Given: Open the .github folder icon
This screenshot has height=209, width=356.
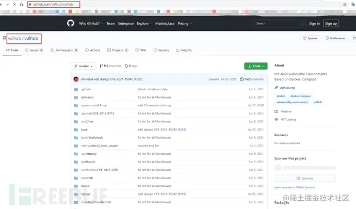Looking at the screenshot, I should tap(76, 89).
